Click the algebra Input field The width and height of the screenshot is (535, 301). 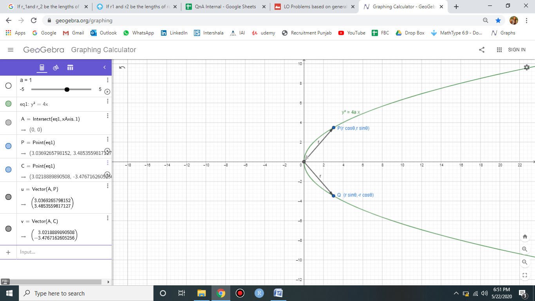[59, 252]
